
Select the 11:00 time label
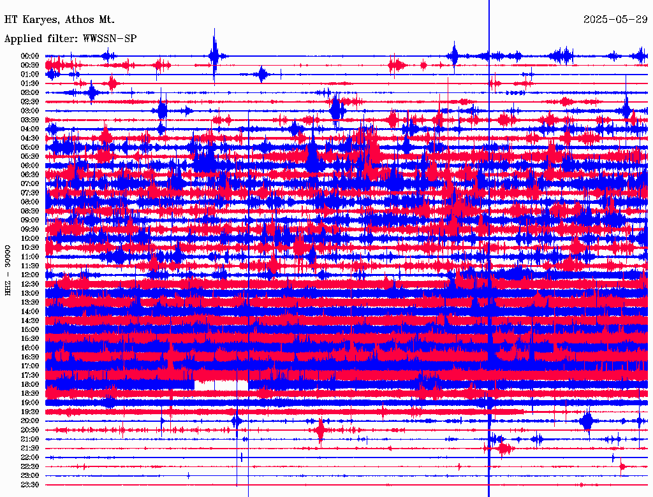tap(30, 257)
